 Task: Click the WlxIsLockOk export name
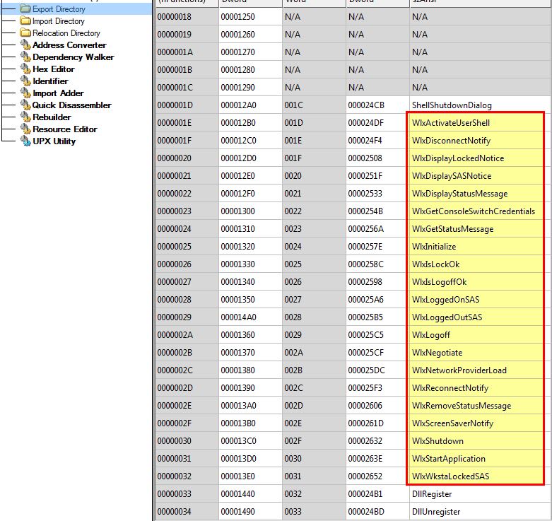coord(435,264)
